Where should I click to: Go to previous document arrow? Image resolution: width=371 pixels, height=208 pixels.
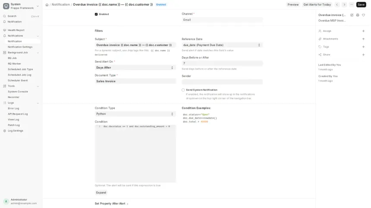(x=337, y=4)
